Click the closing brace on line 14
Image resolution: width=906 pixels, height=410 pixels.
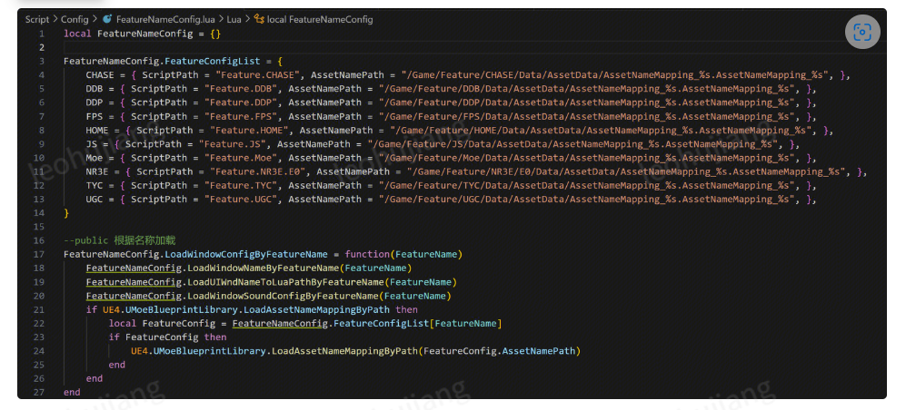(66, 213)
